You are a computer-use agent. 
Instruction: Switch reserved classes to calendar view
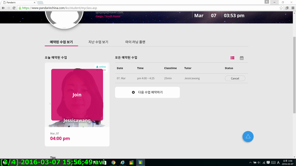[x=242, y=58]
